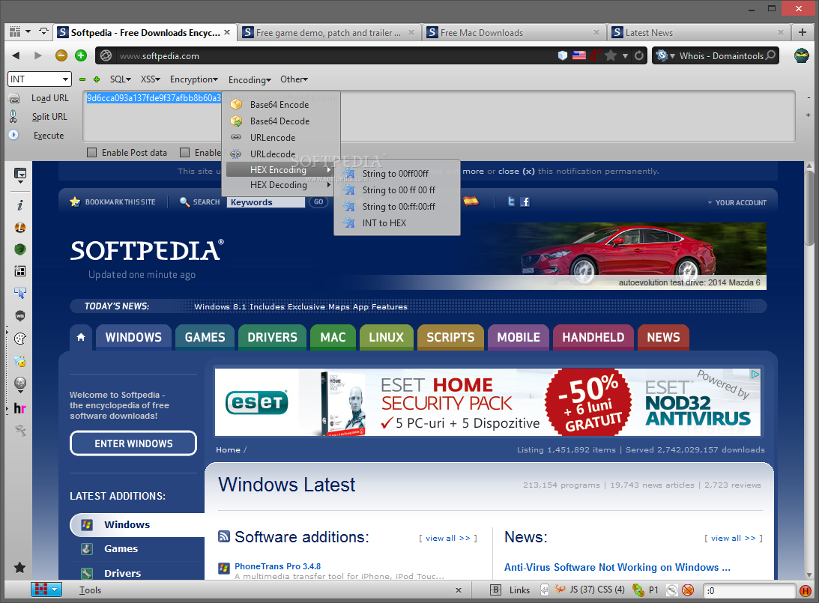Click the Twitter icon on Softpedia page
819x603 pixels.
[x=511, y=201]
